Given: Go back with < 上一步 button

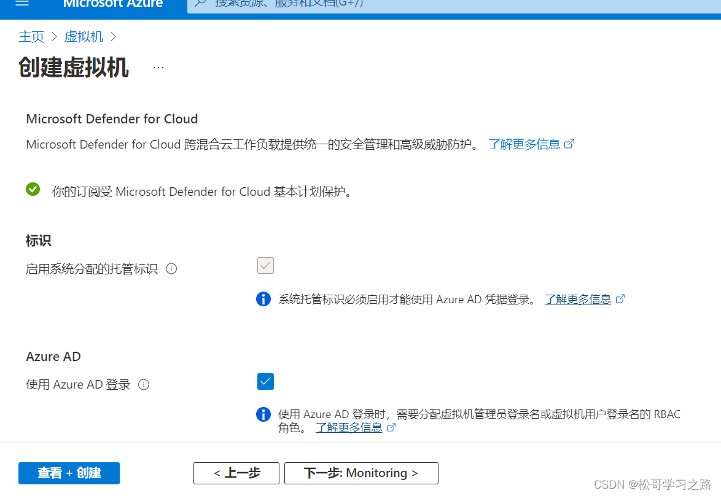Looking at the screenshot, I should (236, 473).
